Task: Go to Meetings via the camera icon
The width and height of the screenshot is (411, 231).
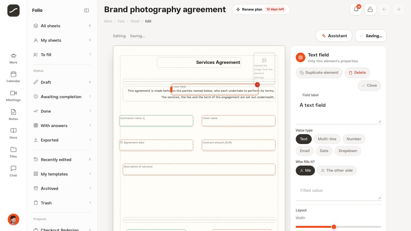Action: click(13, 96)
